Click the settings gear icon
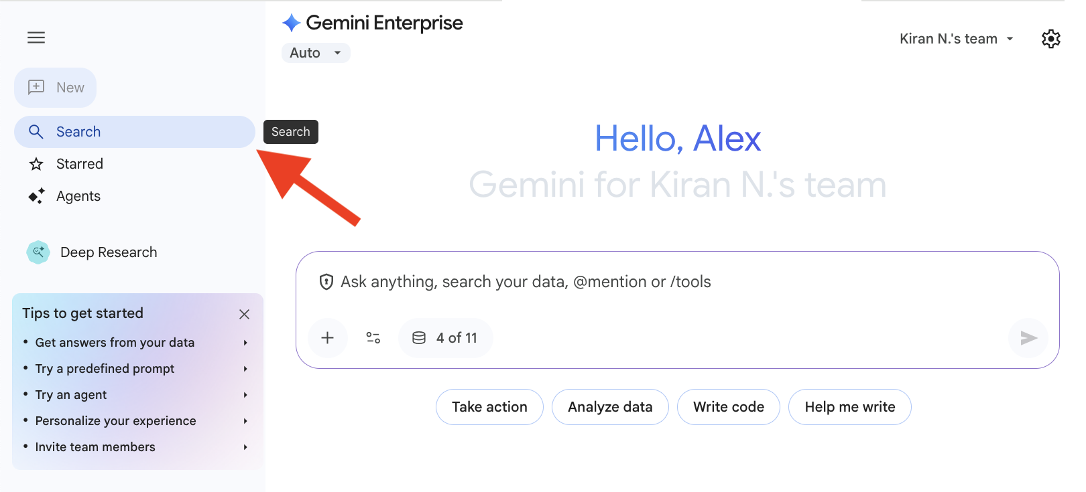The width and height of the screenshot is (1086, 492). coord(1050,39)
